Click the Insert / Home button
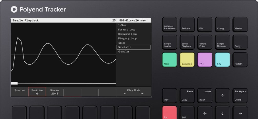The width and height of the screenshot is (258, 119). [205, 95]
